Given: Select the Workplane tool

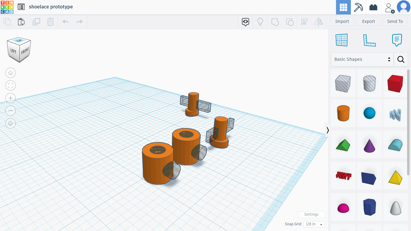Looking at the screenshot, I should (341, 40).
